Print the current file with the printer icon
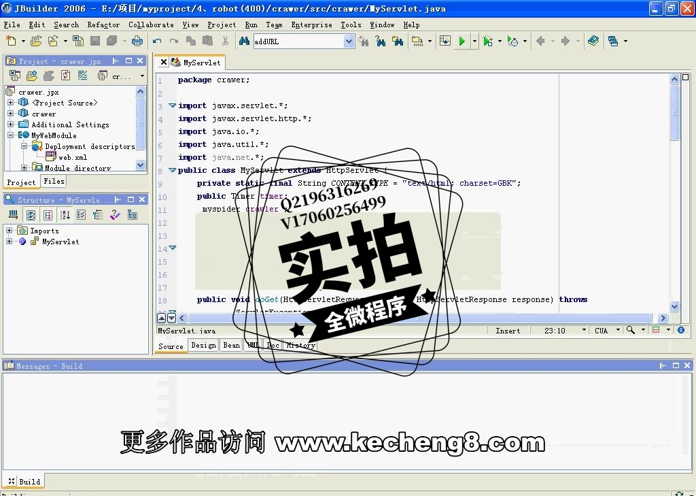 tap(137, 42)
